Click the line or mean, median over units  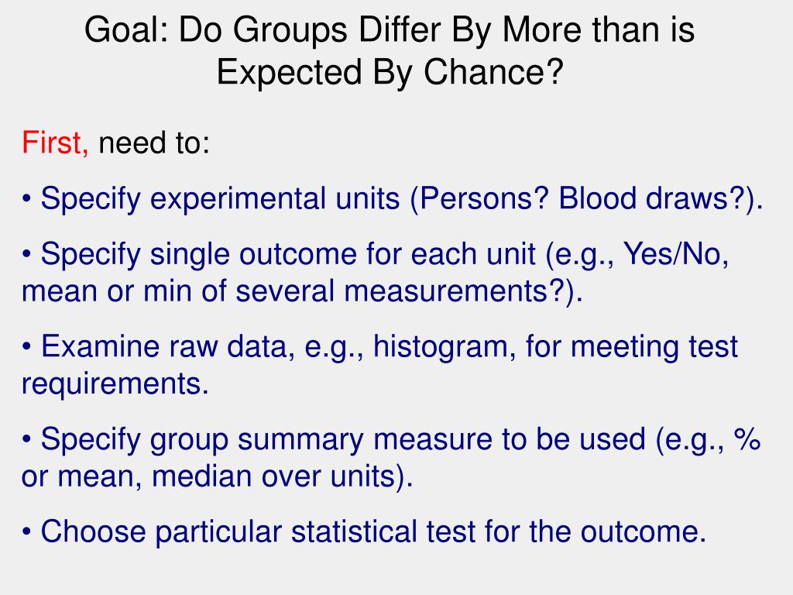coord(217,476)
